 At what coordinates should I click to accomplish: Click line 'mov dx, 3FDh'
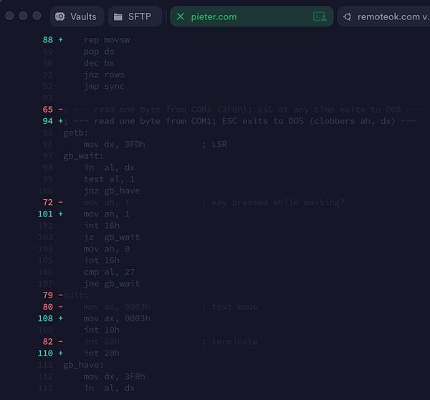tap(114, 145)
